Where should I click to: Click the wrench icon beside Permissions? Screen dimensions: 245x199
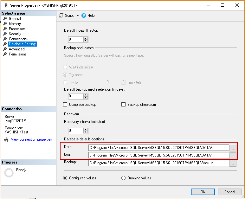pos(5,54)
